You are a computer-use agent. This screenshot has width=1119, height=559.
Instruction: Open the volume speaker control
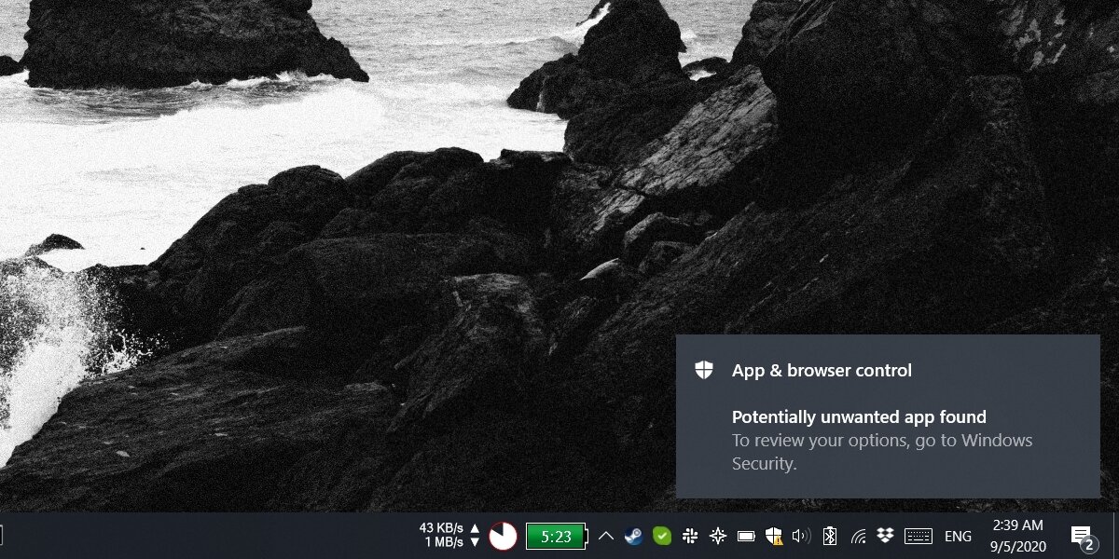(x=800, y=536)
